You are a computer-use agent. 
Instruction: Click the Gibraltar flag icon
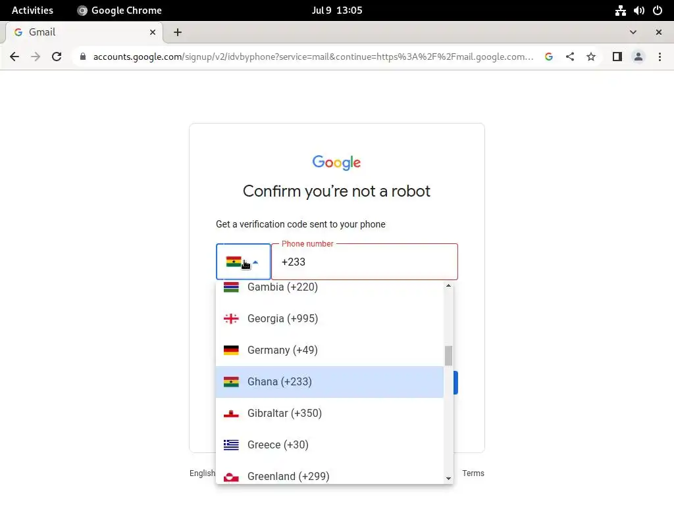pos(231,413)
